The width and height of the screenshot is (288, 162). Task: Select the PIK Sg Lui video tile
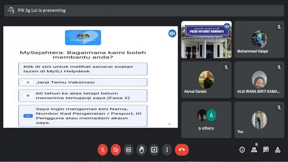coord(207,40)
